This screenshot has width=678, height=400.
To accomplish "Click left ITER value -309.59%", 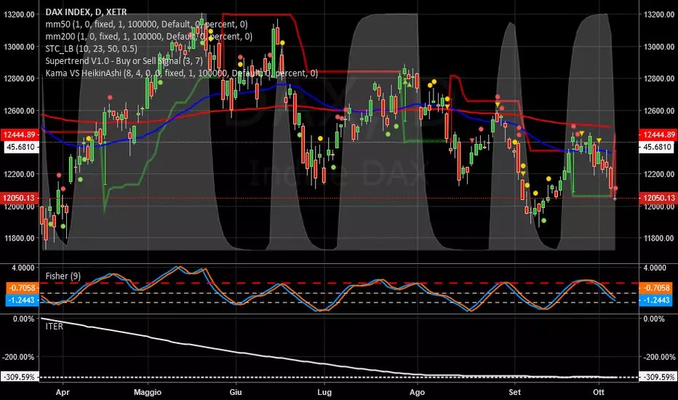I will (20, 377).
